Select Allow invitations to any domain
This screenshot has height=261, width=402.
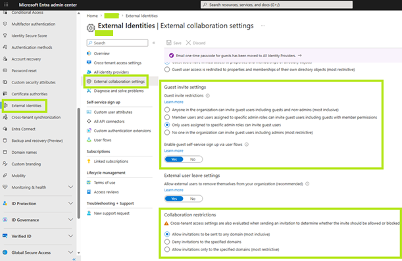pyautogui.click(x=167, y=234)
